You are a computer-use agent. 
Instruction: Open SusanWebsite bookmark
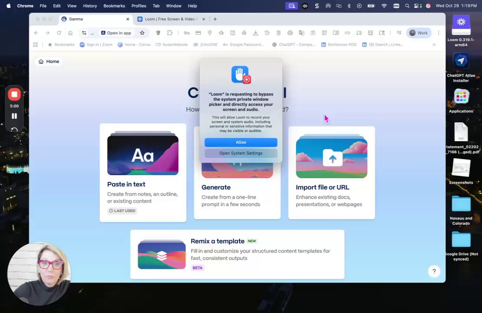pos(172,45)
